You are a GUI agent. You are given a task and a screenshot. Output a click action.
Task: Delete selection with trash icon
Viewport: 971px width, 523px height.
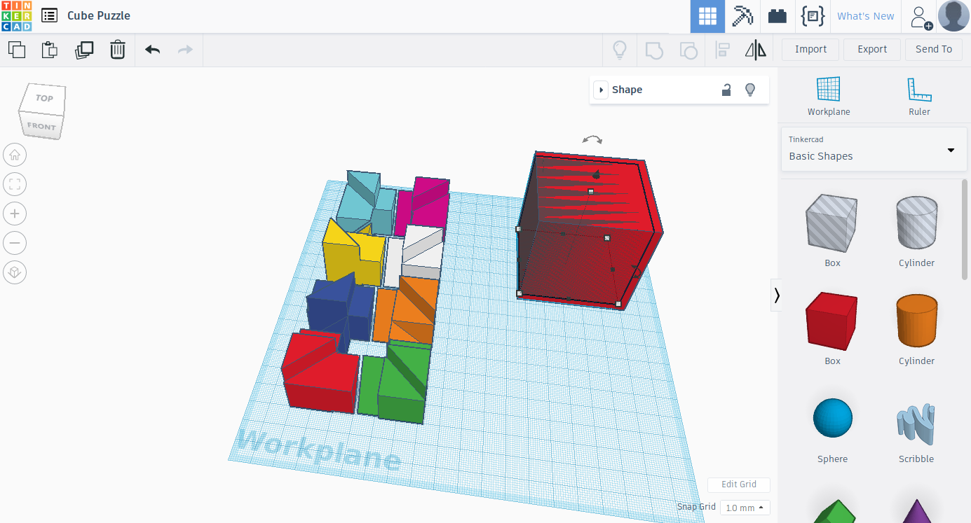point(118,50)
